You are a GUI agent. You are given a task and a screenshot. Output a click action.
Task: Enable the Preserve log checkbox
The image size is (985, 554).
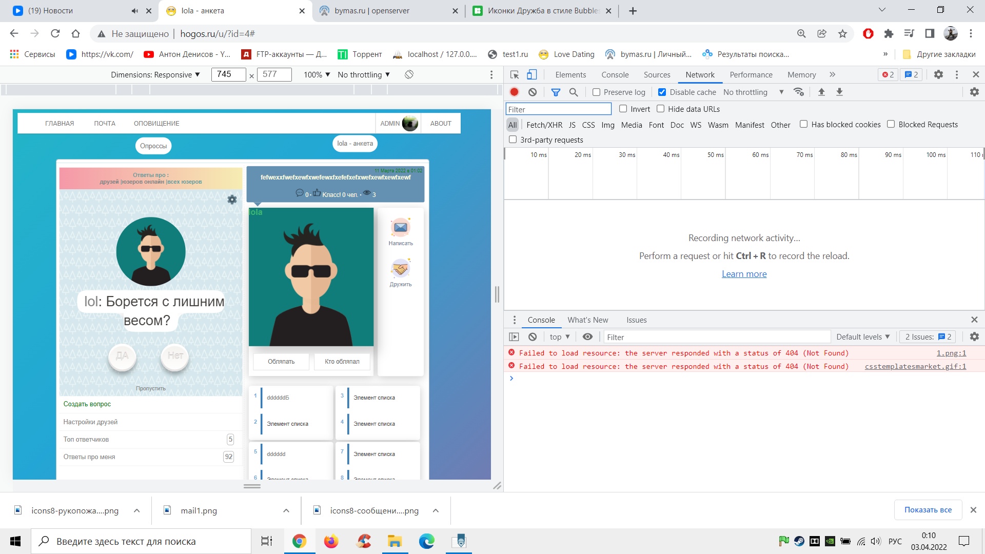click(x=596, y=92)
